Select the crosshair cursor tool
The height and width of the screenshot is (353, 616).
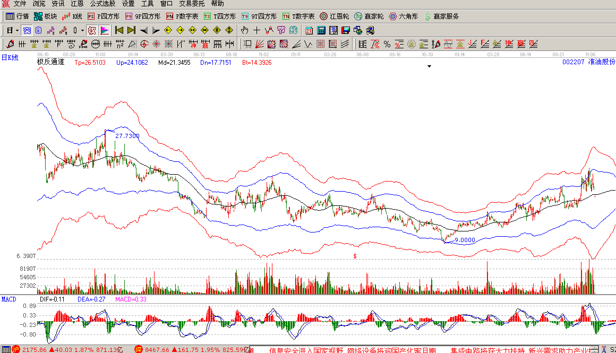pyautogui.click(x=257, y=30)
